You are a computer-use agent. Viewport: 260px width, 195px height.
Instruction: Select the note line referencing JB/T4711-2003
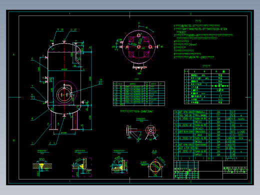194,57
